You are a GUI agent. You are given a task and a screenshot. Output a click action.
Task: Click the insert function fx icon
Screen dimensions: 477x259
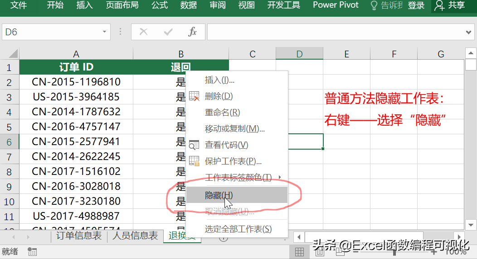coord(193,32)
